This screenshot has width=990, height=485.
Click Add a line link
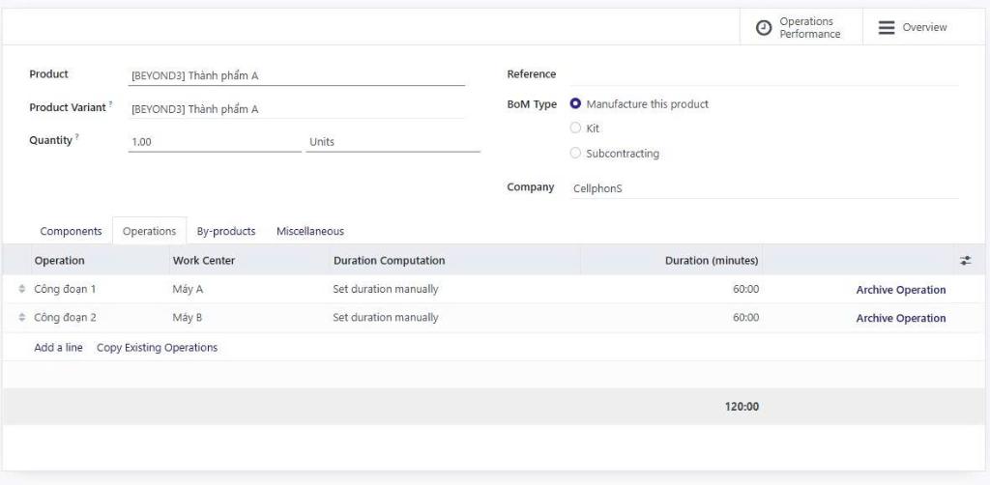(x=58, y=348)
